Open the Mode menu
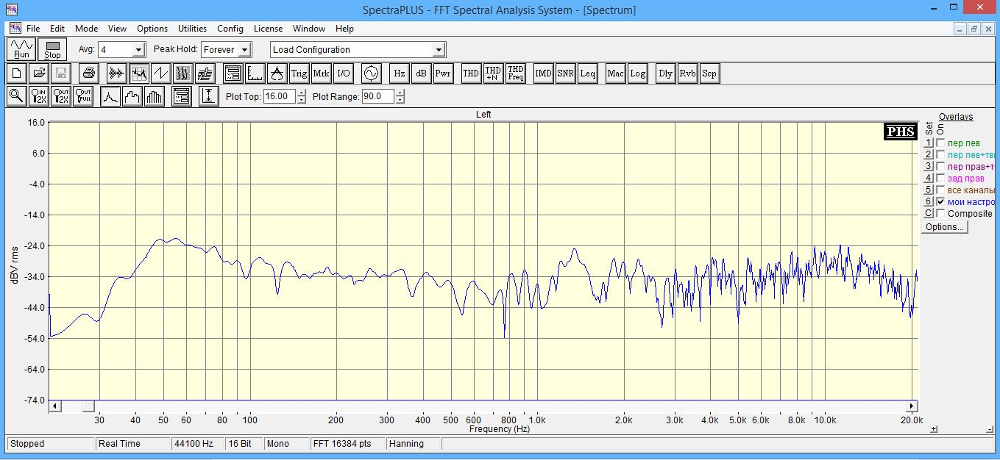The width and height of the screenshot is (1000, 460). point(86,29)
